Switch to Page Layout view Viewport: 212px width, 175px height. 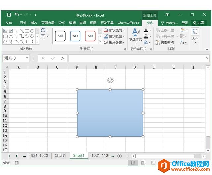click(143, 163)
